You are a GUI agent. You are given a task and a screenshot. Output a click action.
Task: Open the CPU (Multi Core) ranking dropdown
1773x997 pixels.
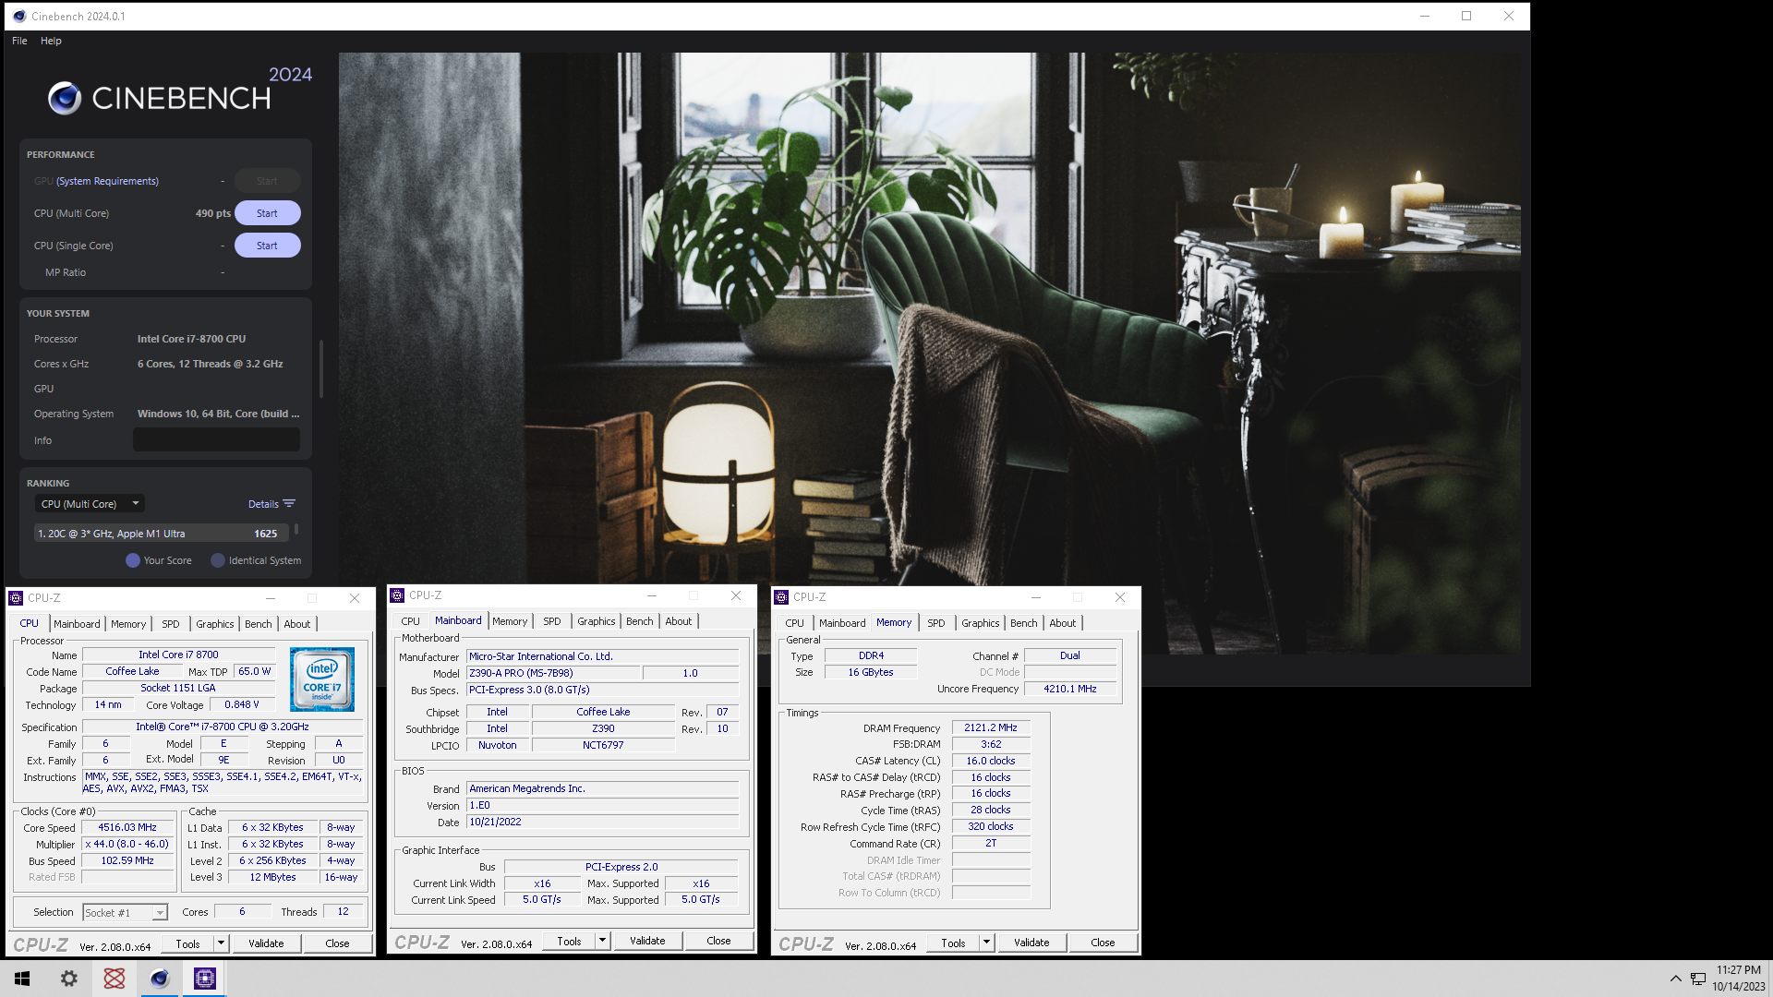[x=90, y=504]
